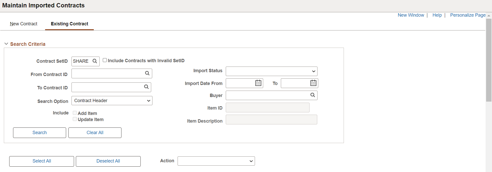Toggle Include Contracts with Invalid SetID
This screenshot has width=492, height=172.
coord(105,60)
